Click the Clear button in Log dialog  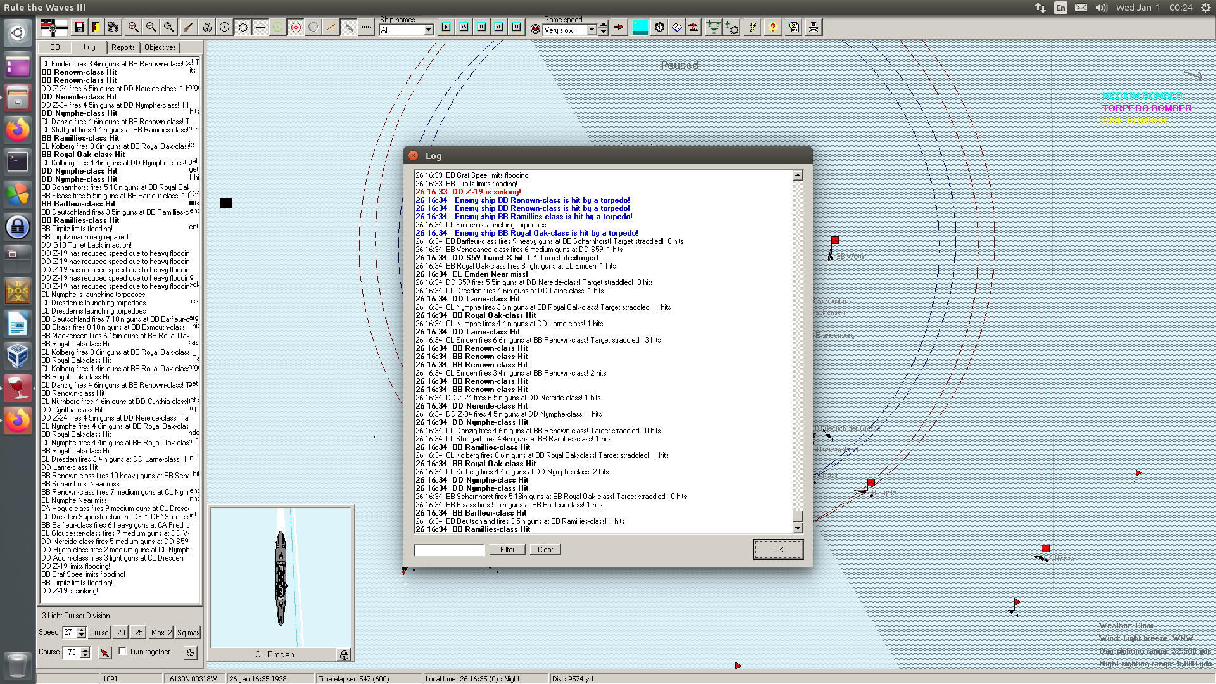(x=545, y=550)
